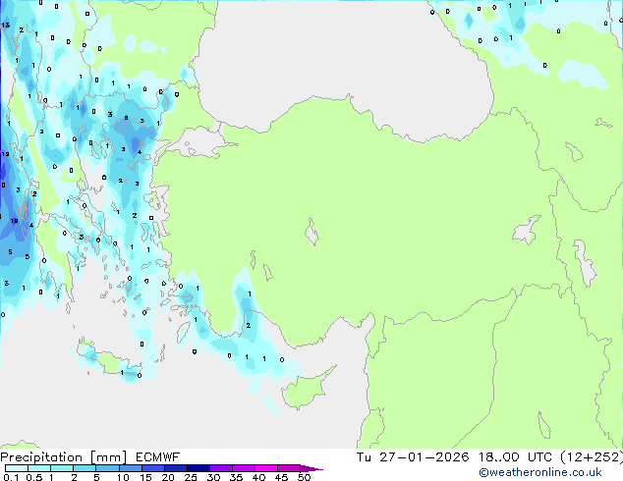Click the '40' legend scale label
The width and height of the screenshot is (623, 481).
click(258, 477)
